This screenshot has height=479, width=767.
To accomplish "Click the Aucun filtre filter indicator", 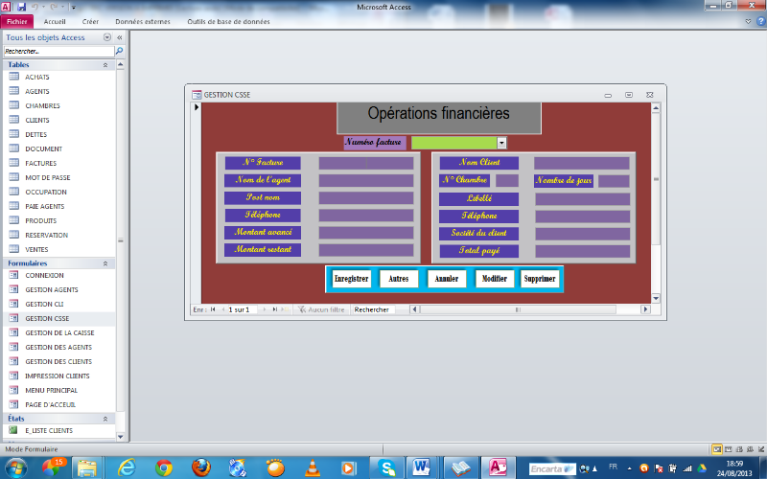I will coord(321,309).
